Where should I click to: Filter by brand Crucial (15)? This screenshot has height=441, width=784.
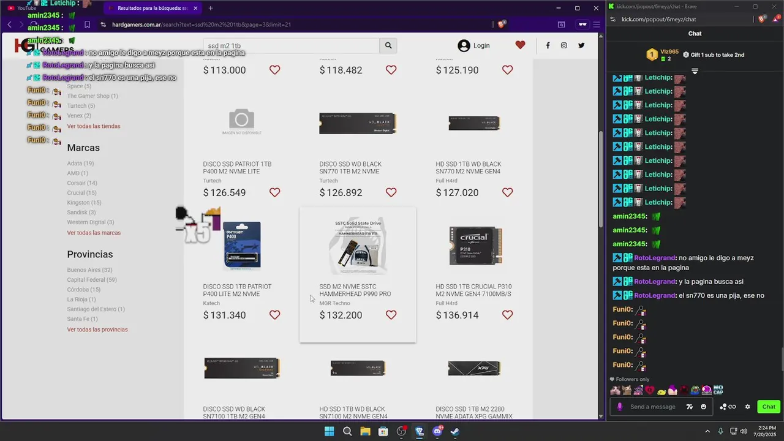pyautogui.click(x=81, y=193)
